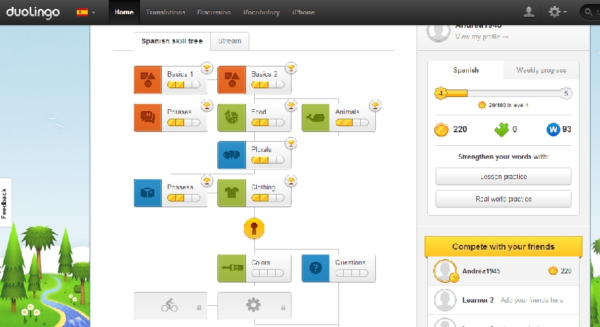Click the Lesson practice button
This screenshot has width=600, height=327.
coord(503,176)
